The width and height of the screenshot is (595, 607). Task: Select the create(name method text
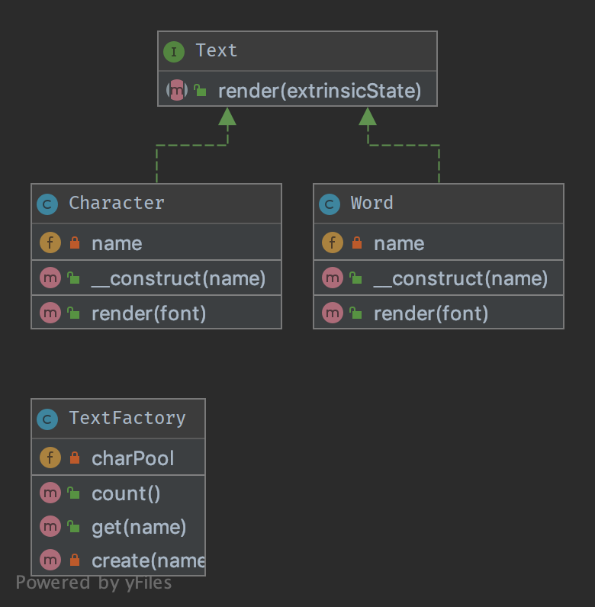click(x=148, y=560)
